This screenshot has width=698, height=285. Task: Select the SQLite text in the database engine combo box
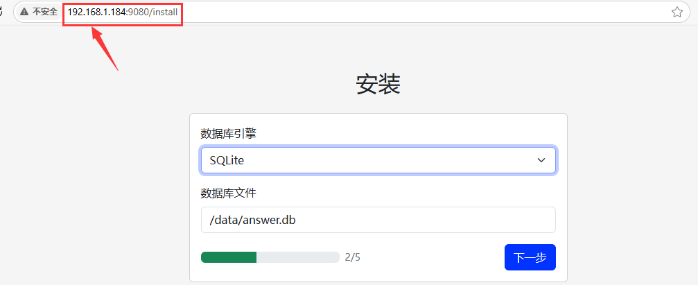tap(227, 161)
